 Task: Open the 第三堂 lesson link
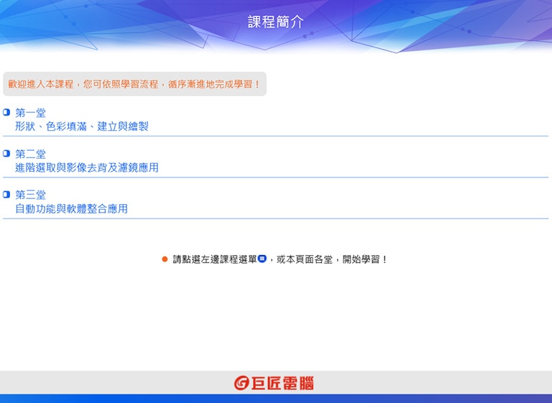point(30,195)
